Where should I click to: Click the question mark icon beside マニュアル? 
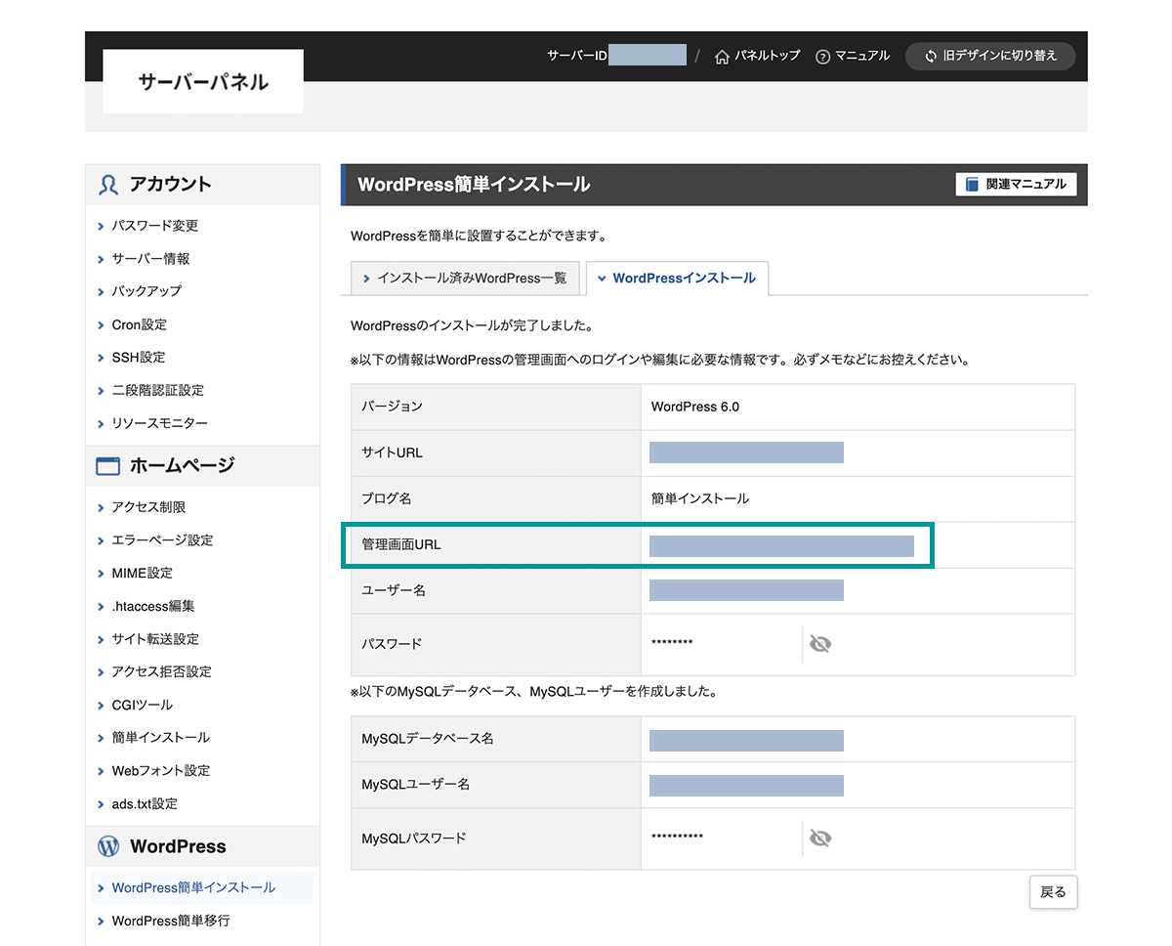click(822, 57)
